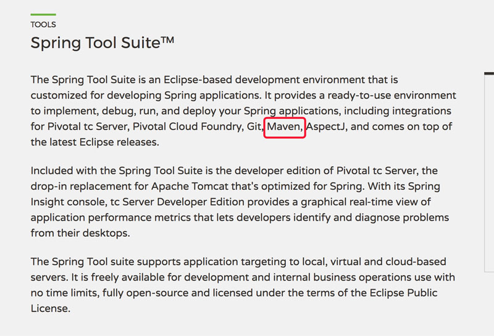This screenshot has width=494, height=336.
Task: Click the phrase drop-in replacement
Action: (x=85, y=186)
